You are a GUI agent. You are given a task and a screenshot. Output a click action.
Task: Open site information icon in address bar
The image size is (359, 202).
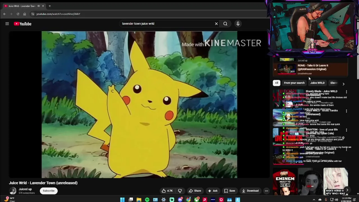click(x=33, y=14)
